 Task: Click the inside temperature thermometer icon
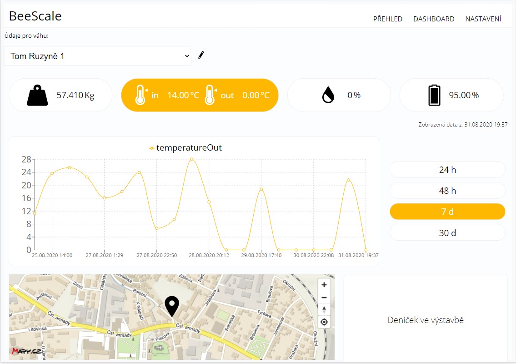click(140, 95)
